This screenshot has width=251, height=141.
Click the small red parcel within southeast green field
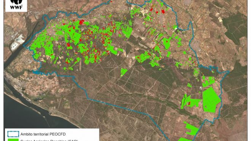pyautogui.click(x=189, y=103)
